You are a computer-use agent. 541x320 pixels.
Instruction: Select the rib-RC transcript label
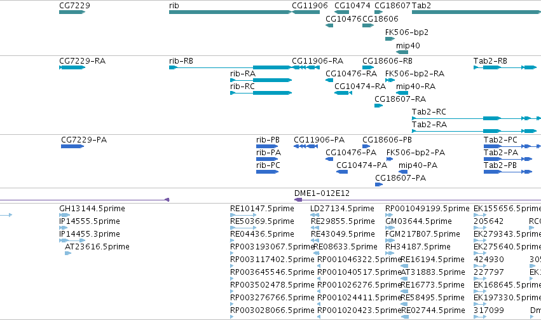click(242, 87)
